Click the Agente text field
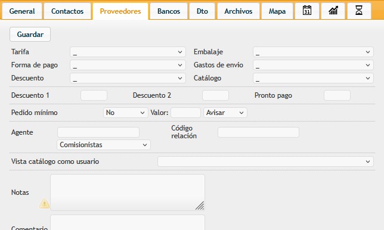The image size is (384, 230). [98, 132]
